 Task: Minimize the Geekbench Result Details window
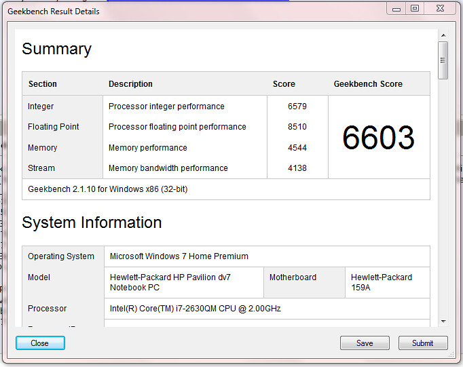pos(396,9)
